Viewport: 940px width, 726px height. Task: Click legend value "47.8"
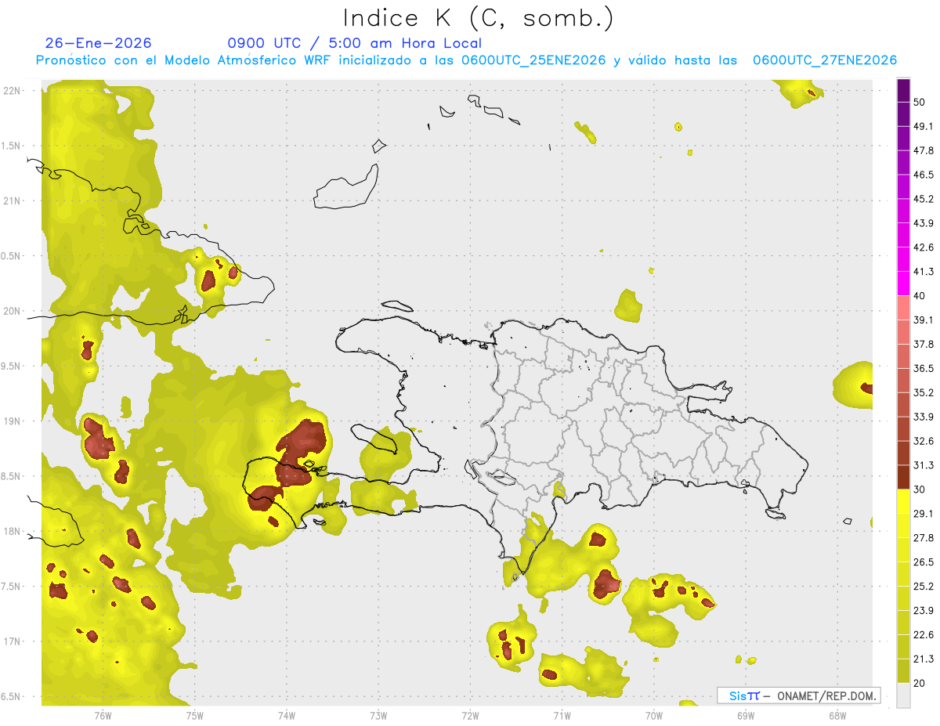pyautogui.click(x=924, y=150)
